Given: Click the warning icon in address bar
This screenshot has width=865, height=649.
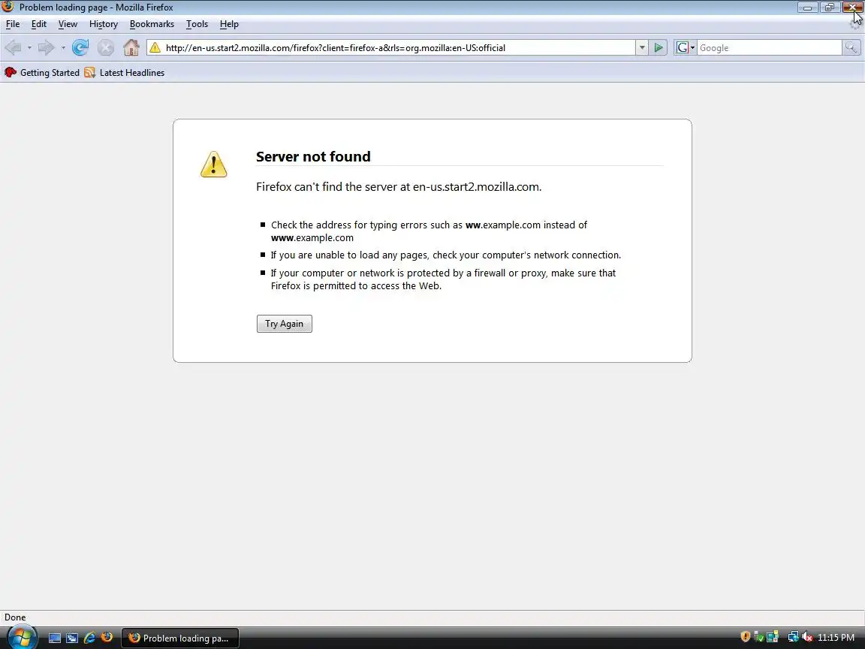Looking at the screenshot, I should point(155,48).
